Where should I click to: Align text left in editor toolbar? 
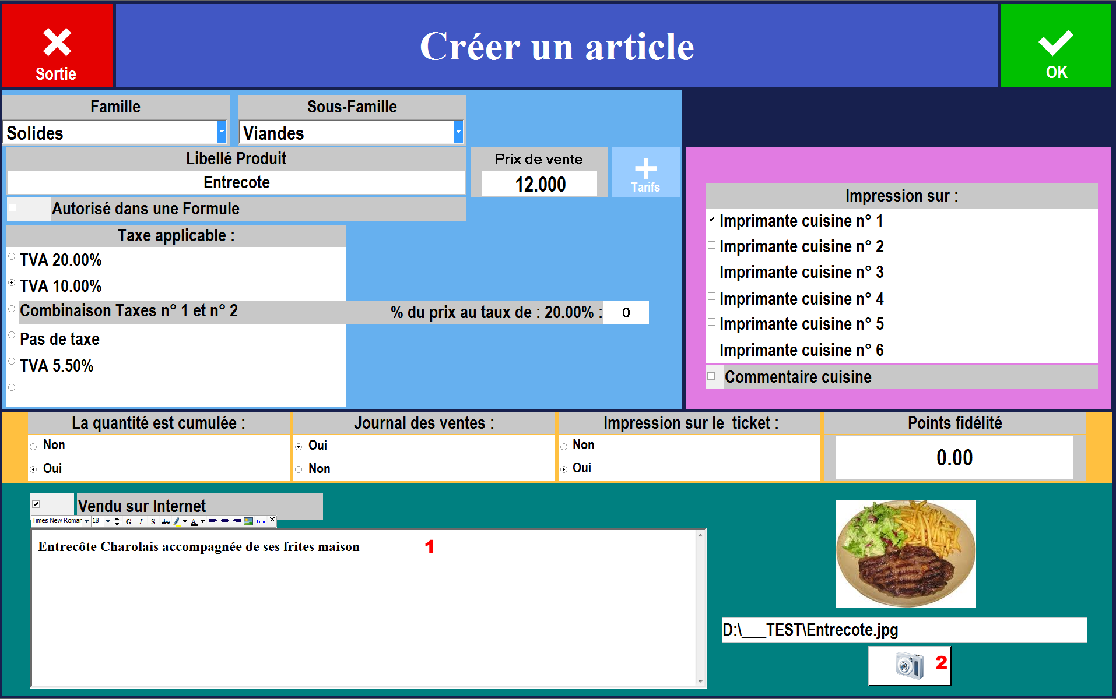point(213,521)
